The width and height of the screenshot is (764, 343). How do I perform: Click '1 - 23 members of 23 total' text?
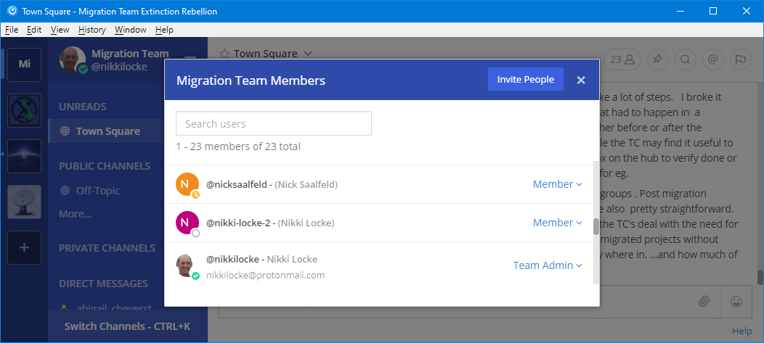238,146
